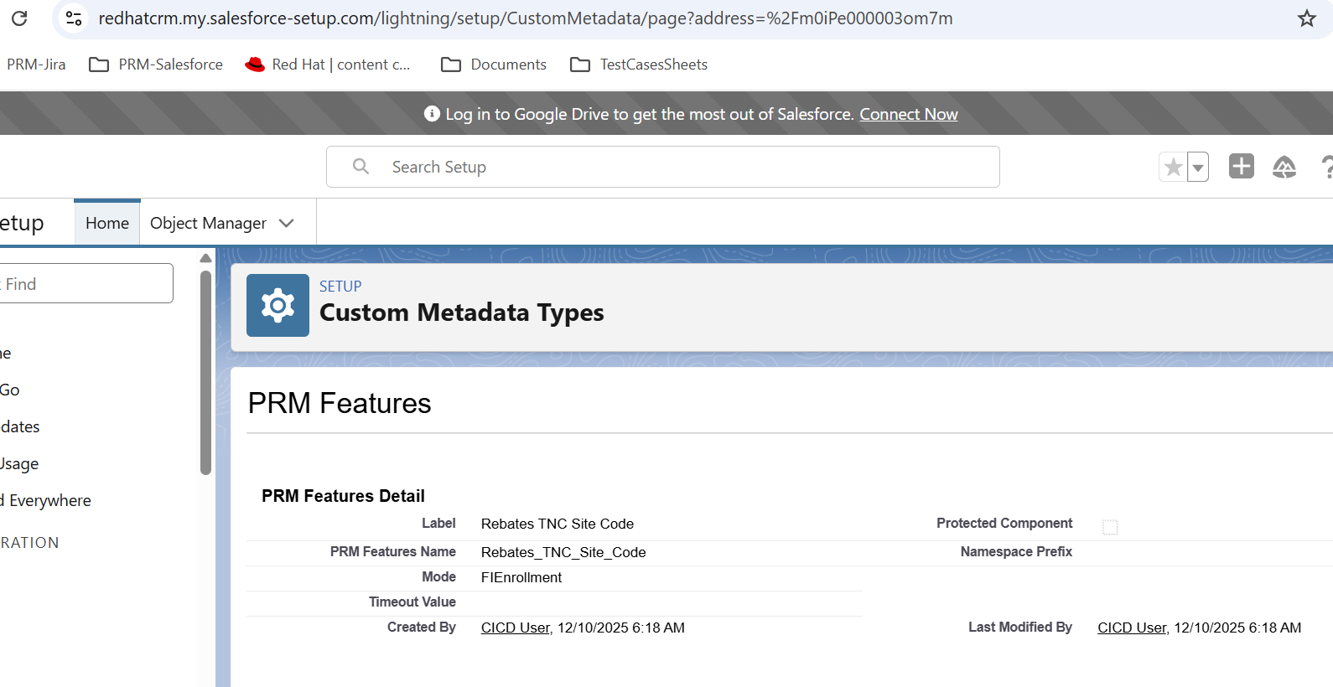Image resolution: width=1333 pixels, height=687 pixels.
Task: Click the Connect Now link
Action: tap(908, 115)
